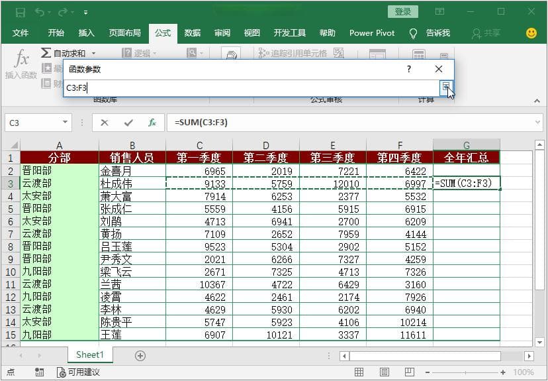Click the scroll sheet tabs left arrow
This screenshot has width=548, height=381.
point(21,356)
